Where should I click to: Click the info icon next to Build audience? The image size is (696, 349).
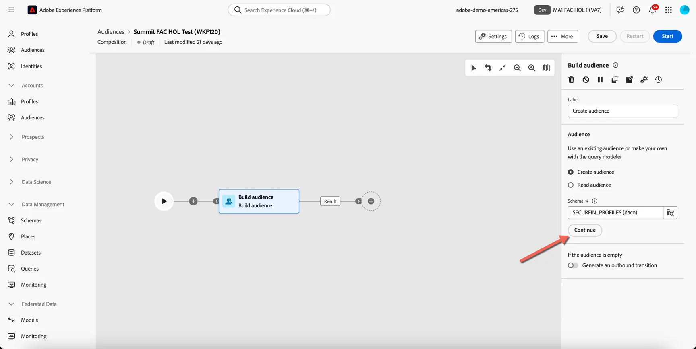tap(615, 65)
